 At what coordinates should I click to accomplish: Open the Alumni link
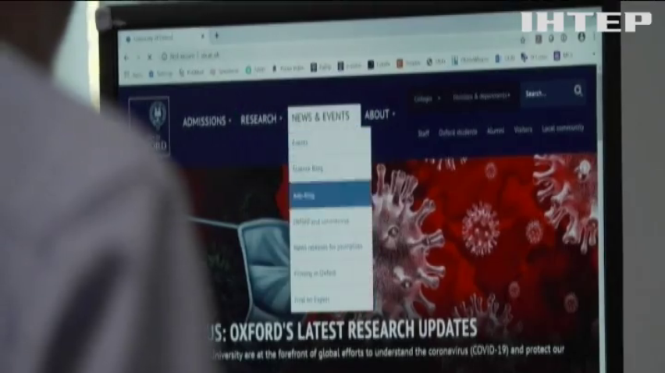tap(496, 131)
